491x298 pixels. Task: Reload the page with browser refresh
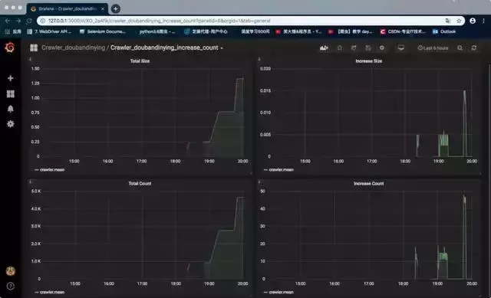(29, 21)
